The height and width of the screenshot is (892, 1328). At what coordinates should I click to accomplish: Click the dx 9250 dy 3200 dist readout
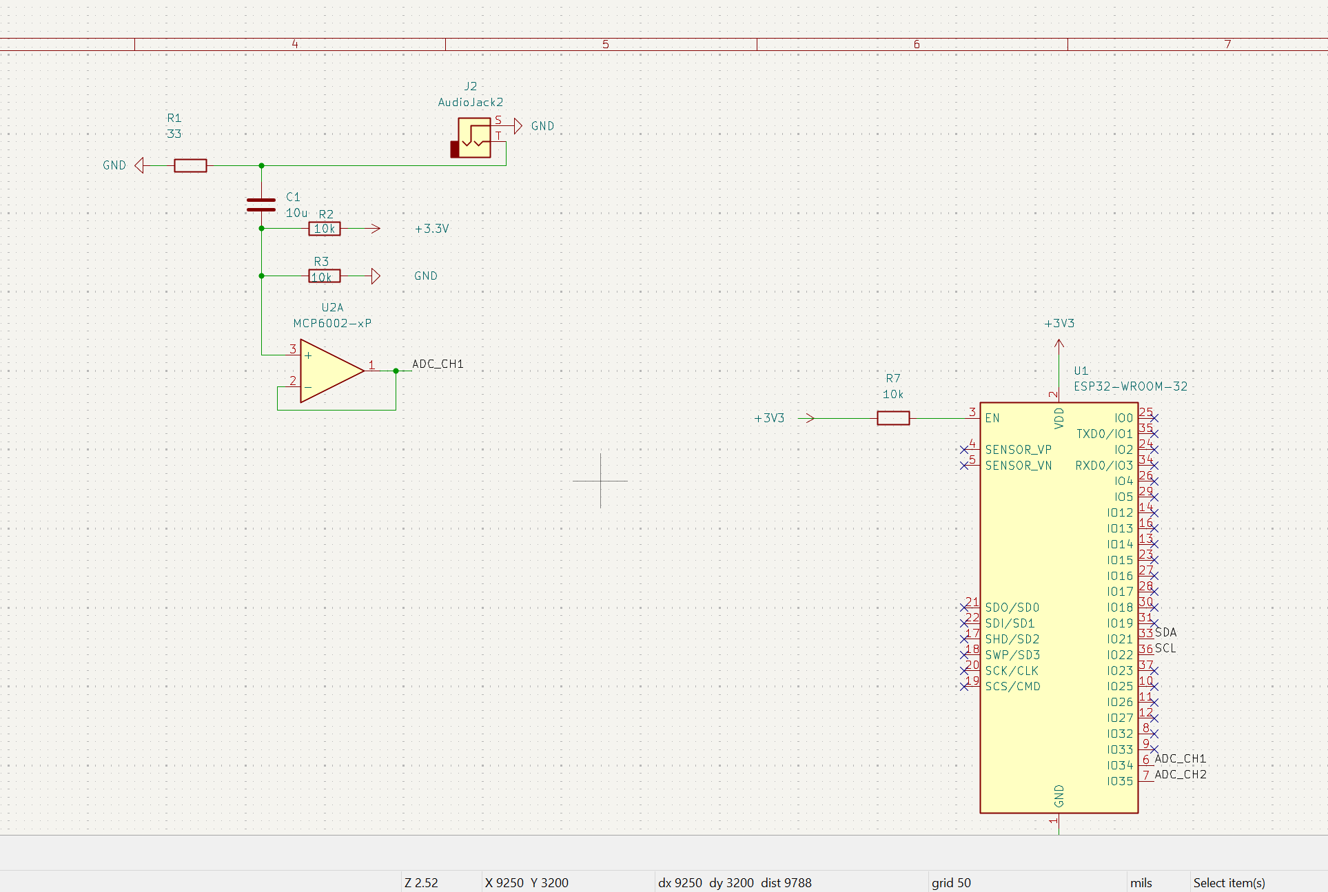735,882
